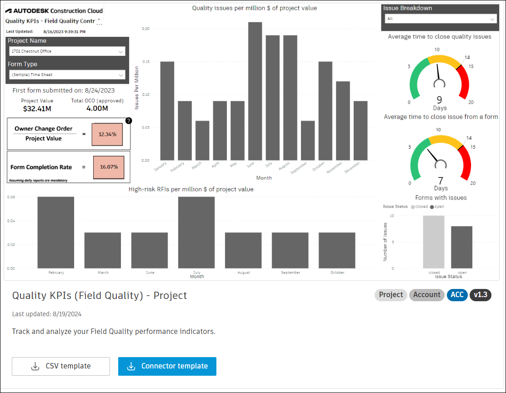Click the September bar in quality issues chart
Image resolution: width=506 pixels, height=393 pixels.
(308, 140)
